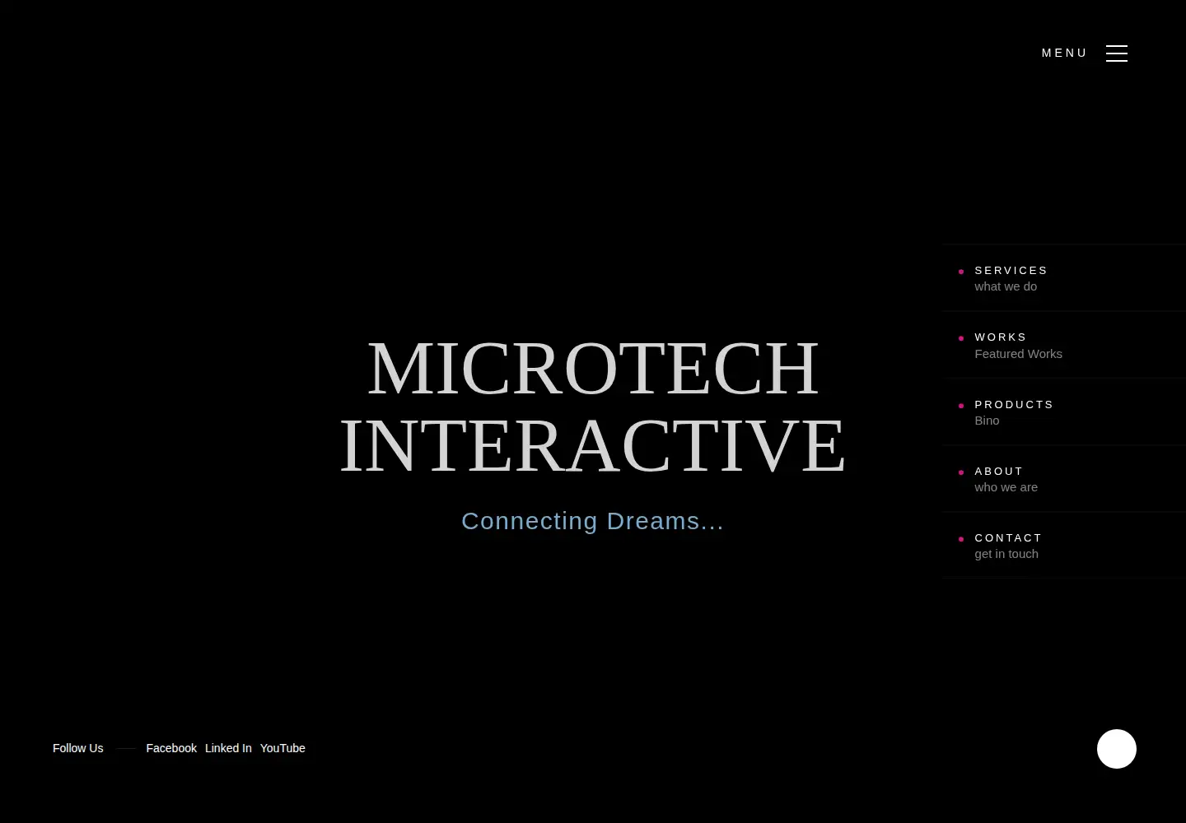Click the "Follow Us" label

coord(77,748)
